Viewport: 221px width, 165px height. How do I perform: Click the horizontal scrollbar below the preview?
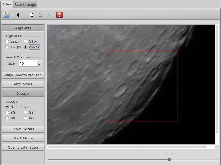pos(126,147)
